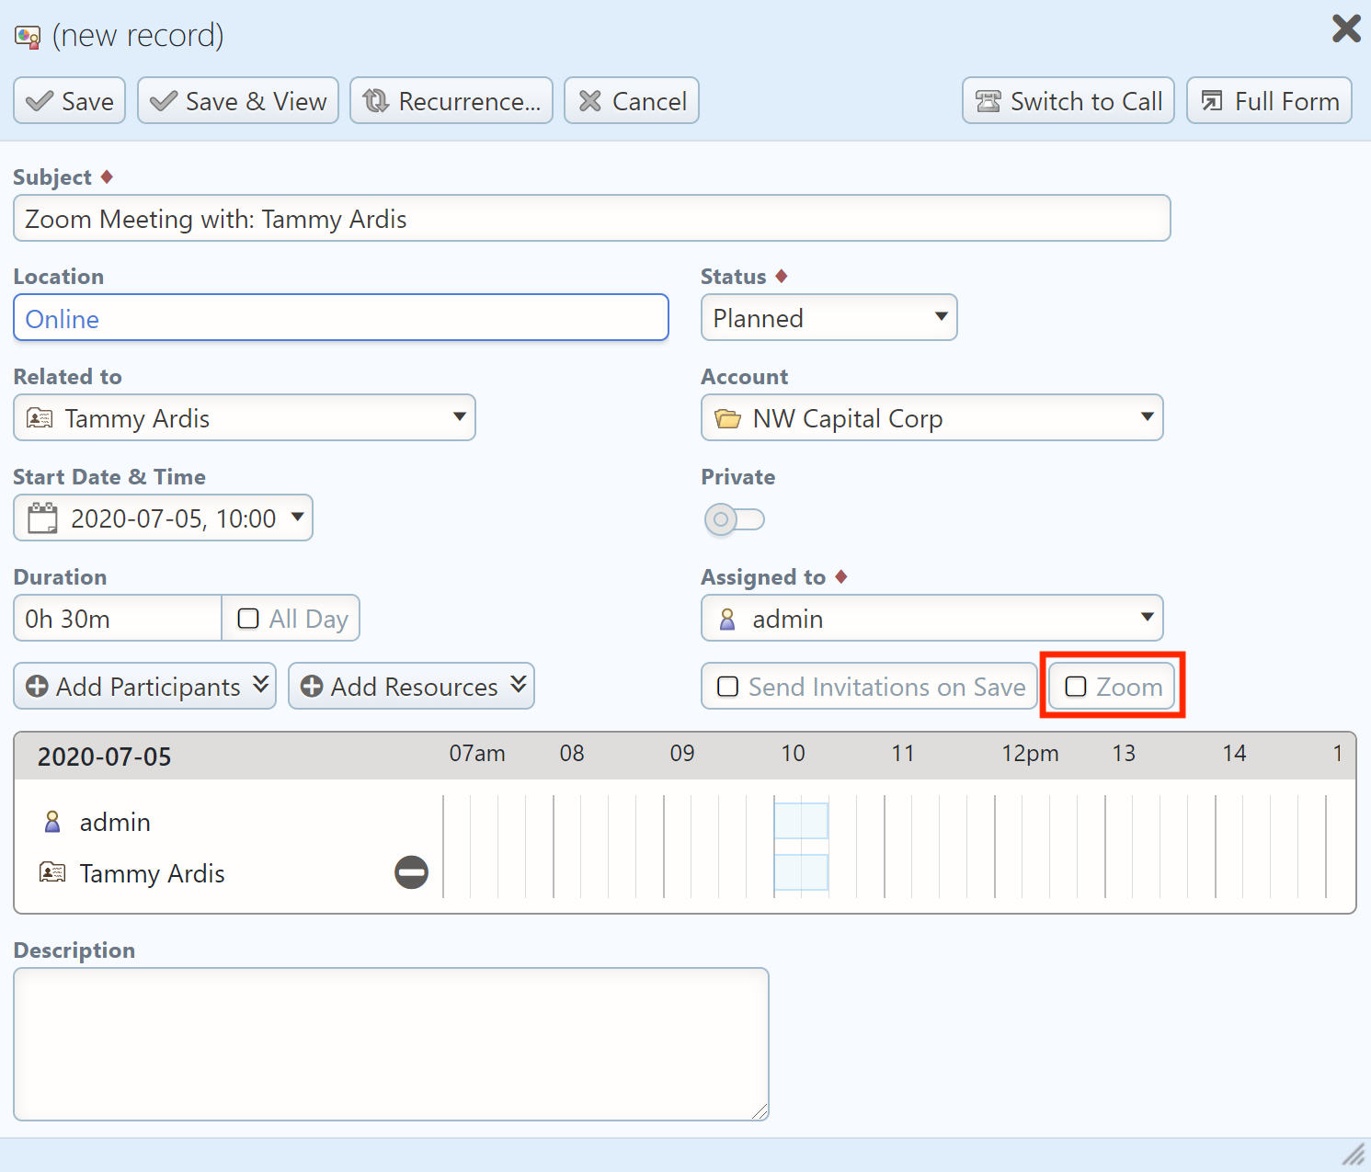Click the meeting record icon in title
This screenshot has width=1371, height=1172.
tap(28, 37)
